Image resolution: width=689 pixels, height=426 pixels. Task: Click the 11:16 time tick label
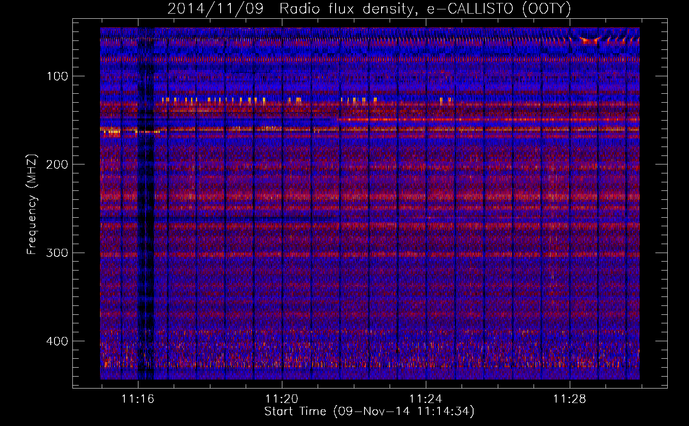(x=138, y=399)
